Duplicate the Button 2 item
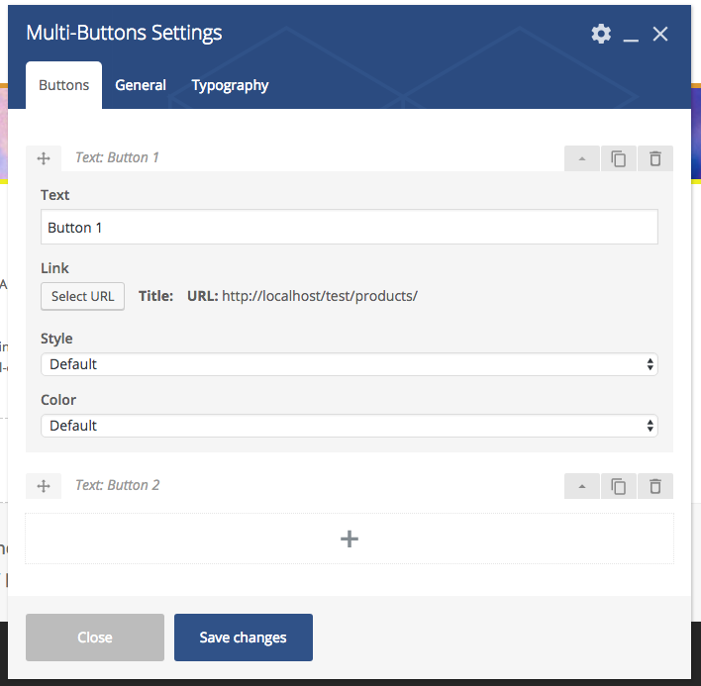This screenshot has height=686, width=701. click(619, 486)
